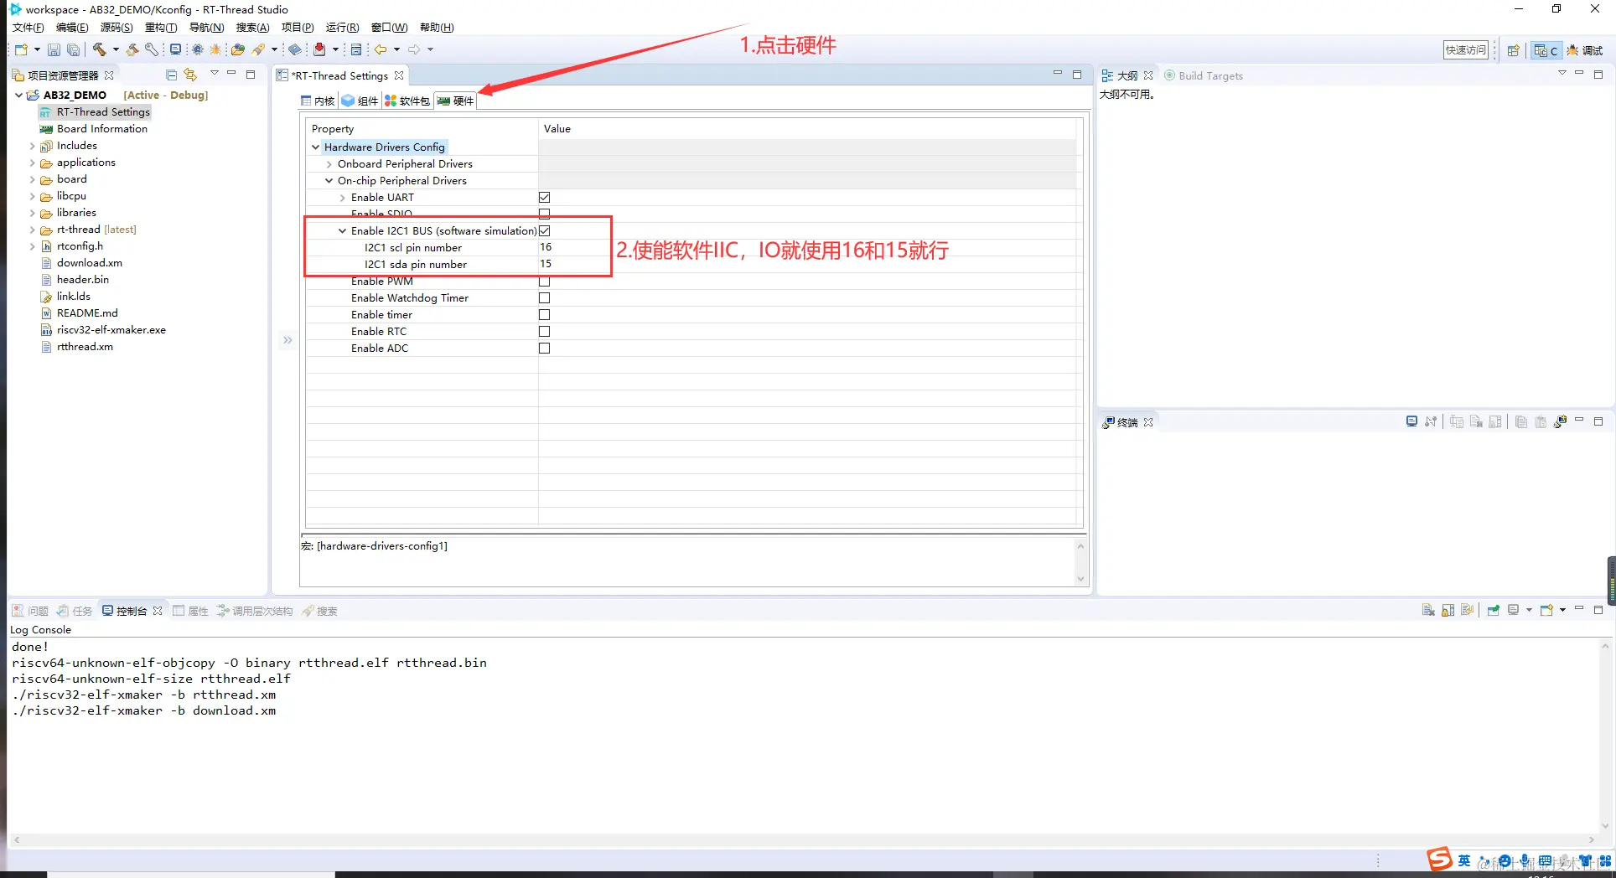Click the open folder toolbar icon
This screenshot has width=1616, height=878.
238,49
